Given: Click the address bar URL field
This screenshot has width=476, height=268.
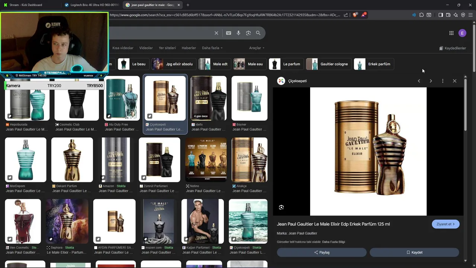Looking at the screenshot, I should [x=225, y=15].
